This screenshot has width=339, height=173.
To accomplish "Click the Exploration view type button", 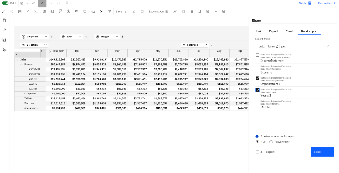I will click(159, 12).
